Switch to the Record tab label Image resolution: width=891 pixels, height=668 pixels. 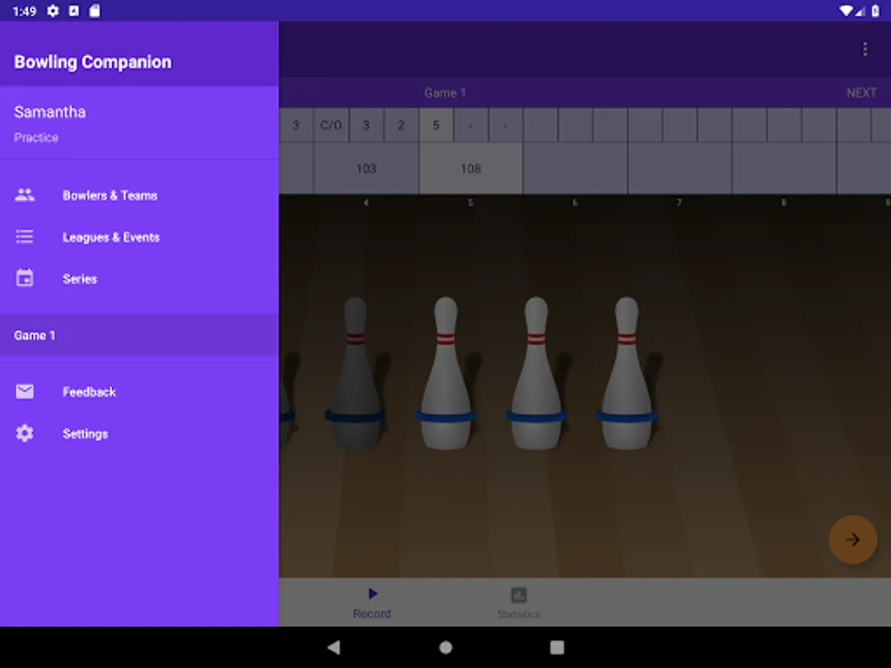click(372, 614)
